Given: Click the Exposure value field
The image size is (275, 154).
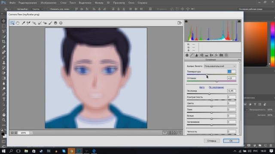Looking at the screenshot, I should click(232, 91).
